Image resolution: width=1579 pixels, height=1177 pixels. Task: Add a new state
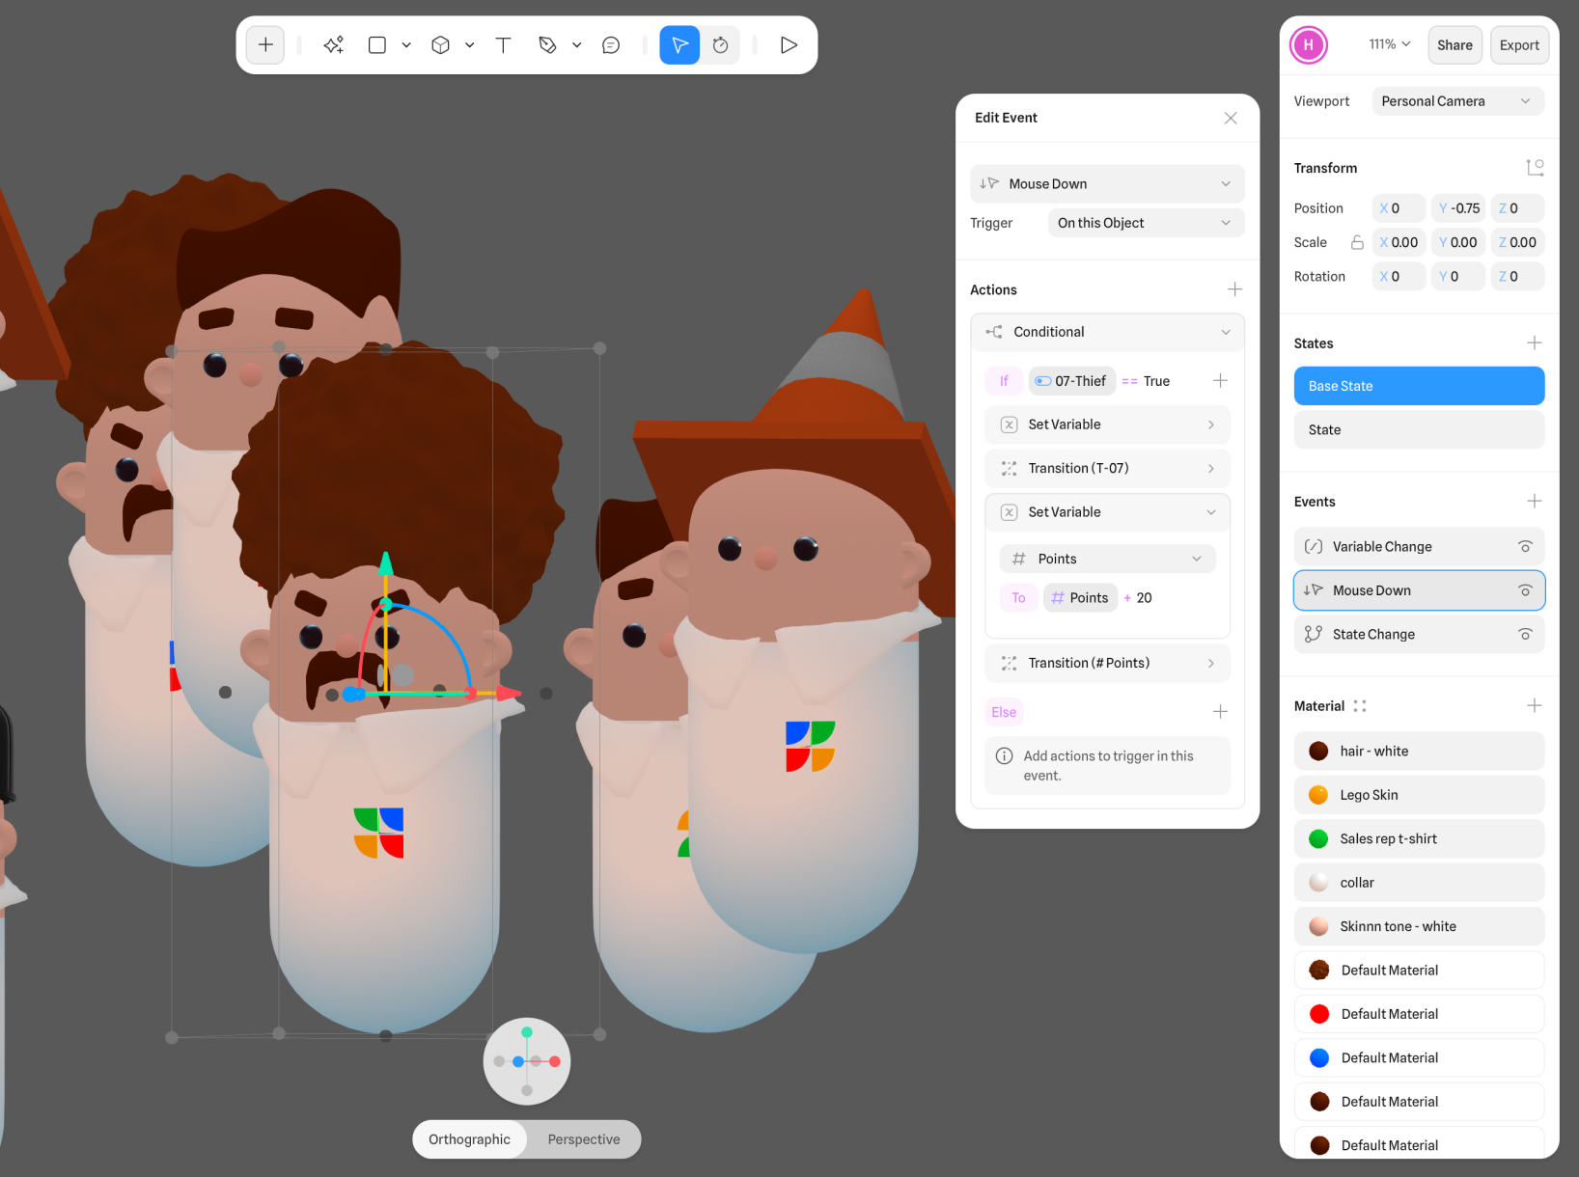coord(1534,343)
